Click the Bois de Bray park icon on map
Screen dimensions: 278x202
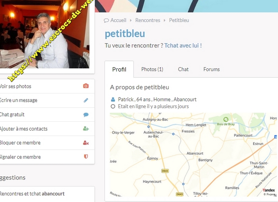point(226,119)
